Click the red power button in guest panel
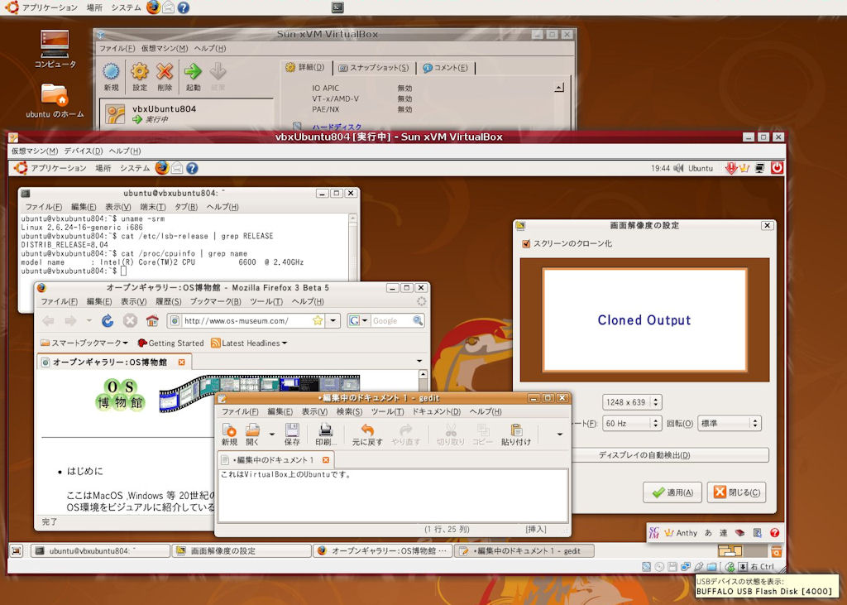Screen dimensions: 847x605 click(x=777, y=168)
